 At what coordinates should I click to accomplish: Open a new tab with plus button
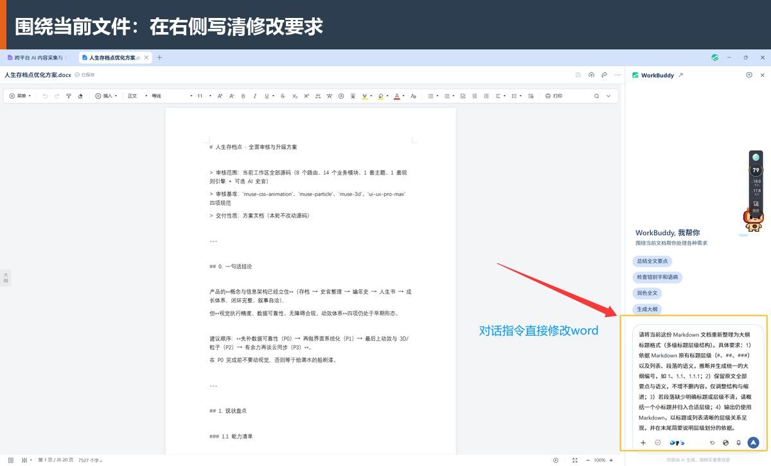point(160,58)
